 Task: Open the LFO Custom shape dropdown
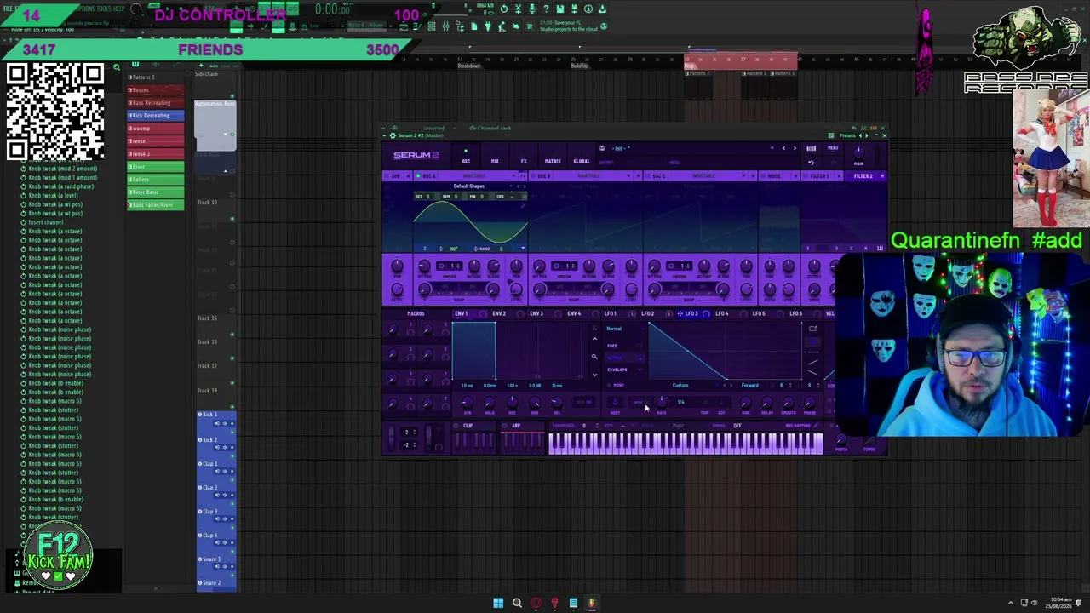pyautogui.click(x=680, y=386)
